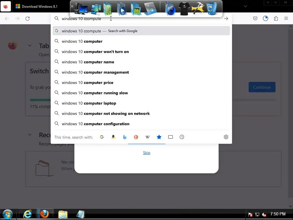Pick the 'windows 10 computer laptop' suggestion

[141, 103]
